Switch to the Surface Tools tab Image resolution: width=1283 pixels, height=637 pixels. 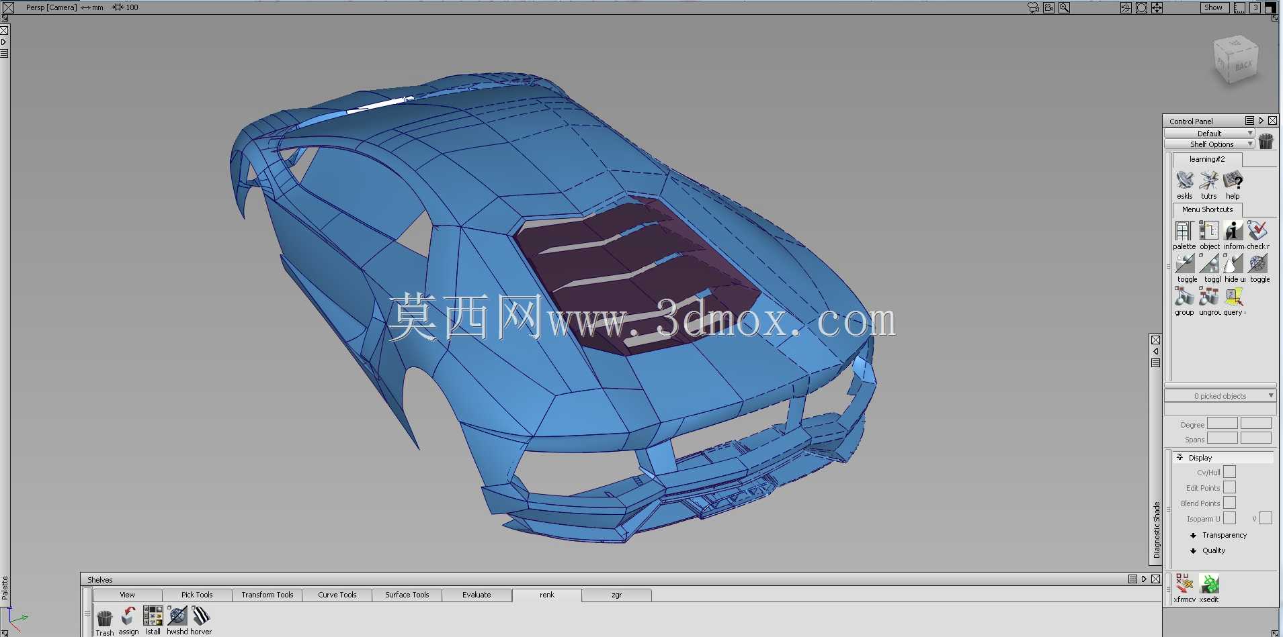pos(407,595)
